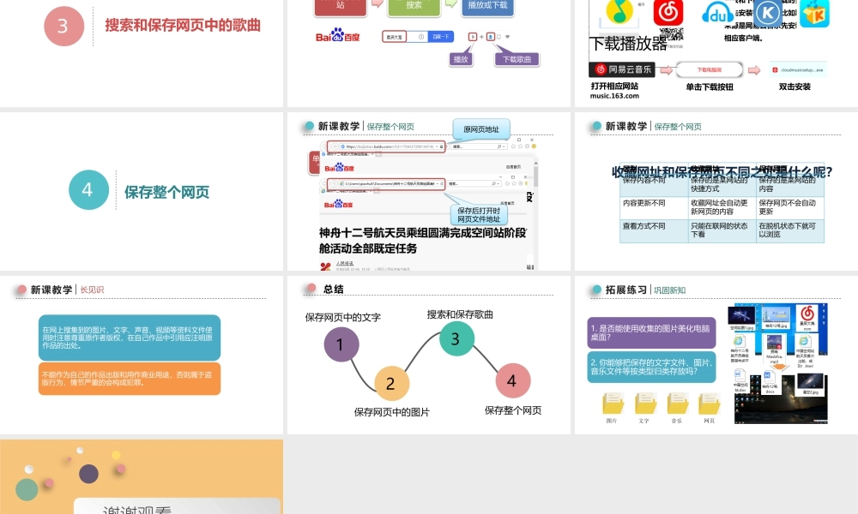This screenshot has width=858, height=514.
Task: Click the 百度一下 search button
Action: pos(440,37)
